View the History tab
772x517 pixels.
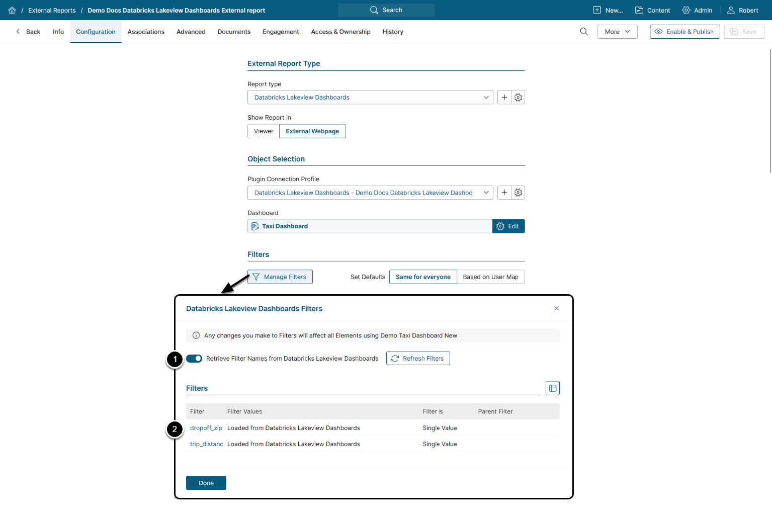[x=393, y=32]
